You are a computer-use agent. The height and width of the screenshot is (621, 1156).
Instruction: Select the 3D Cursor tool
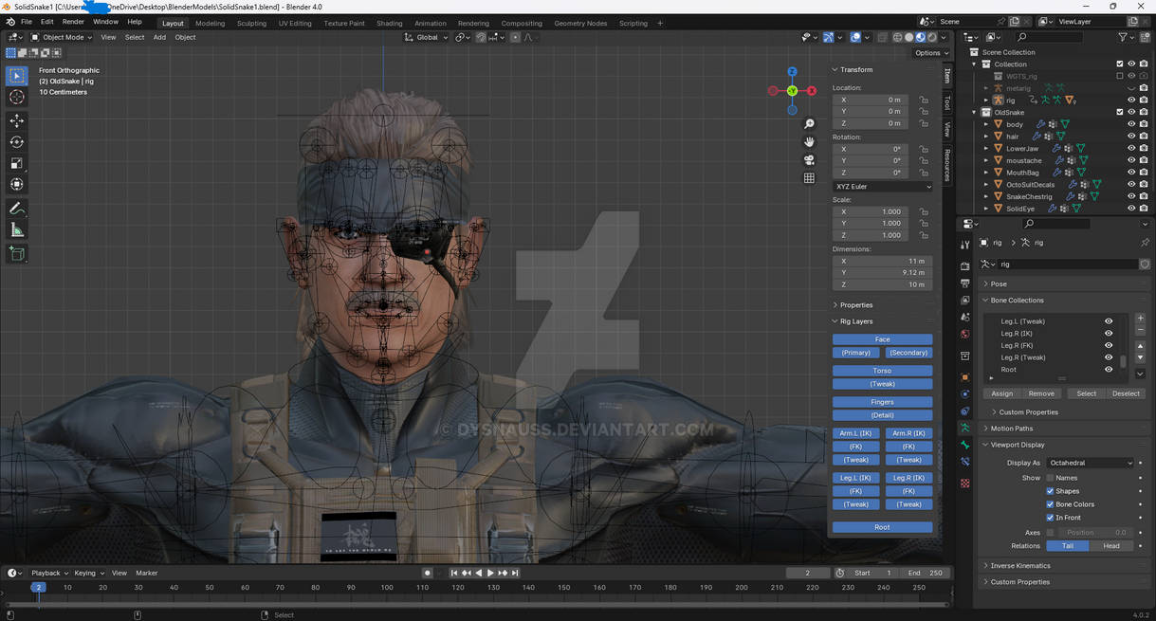coord(17,98)
